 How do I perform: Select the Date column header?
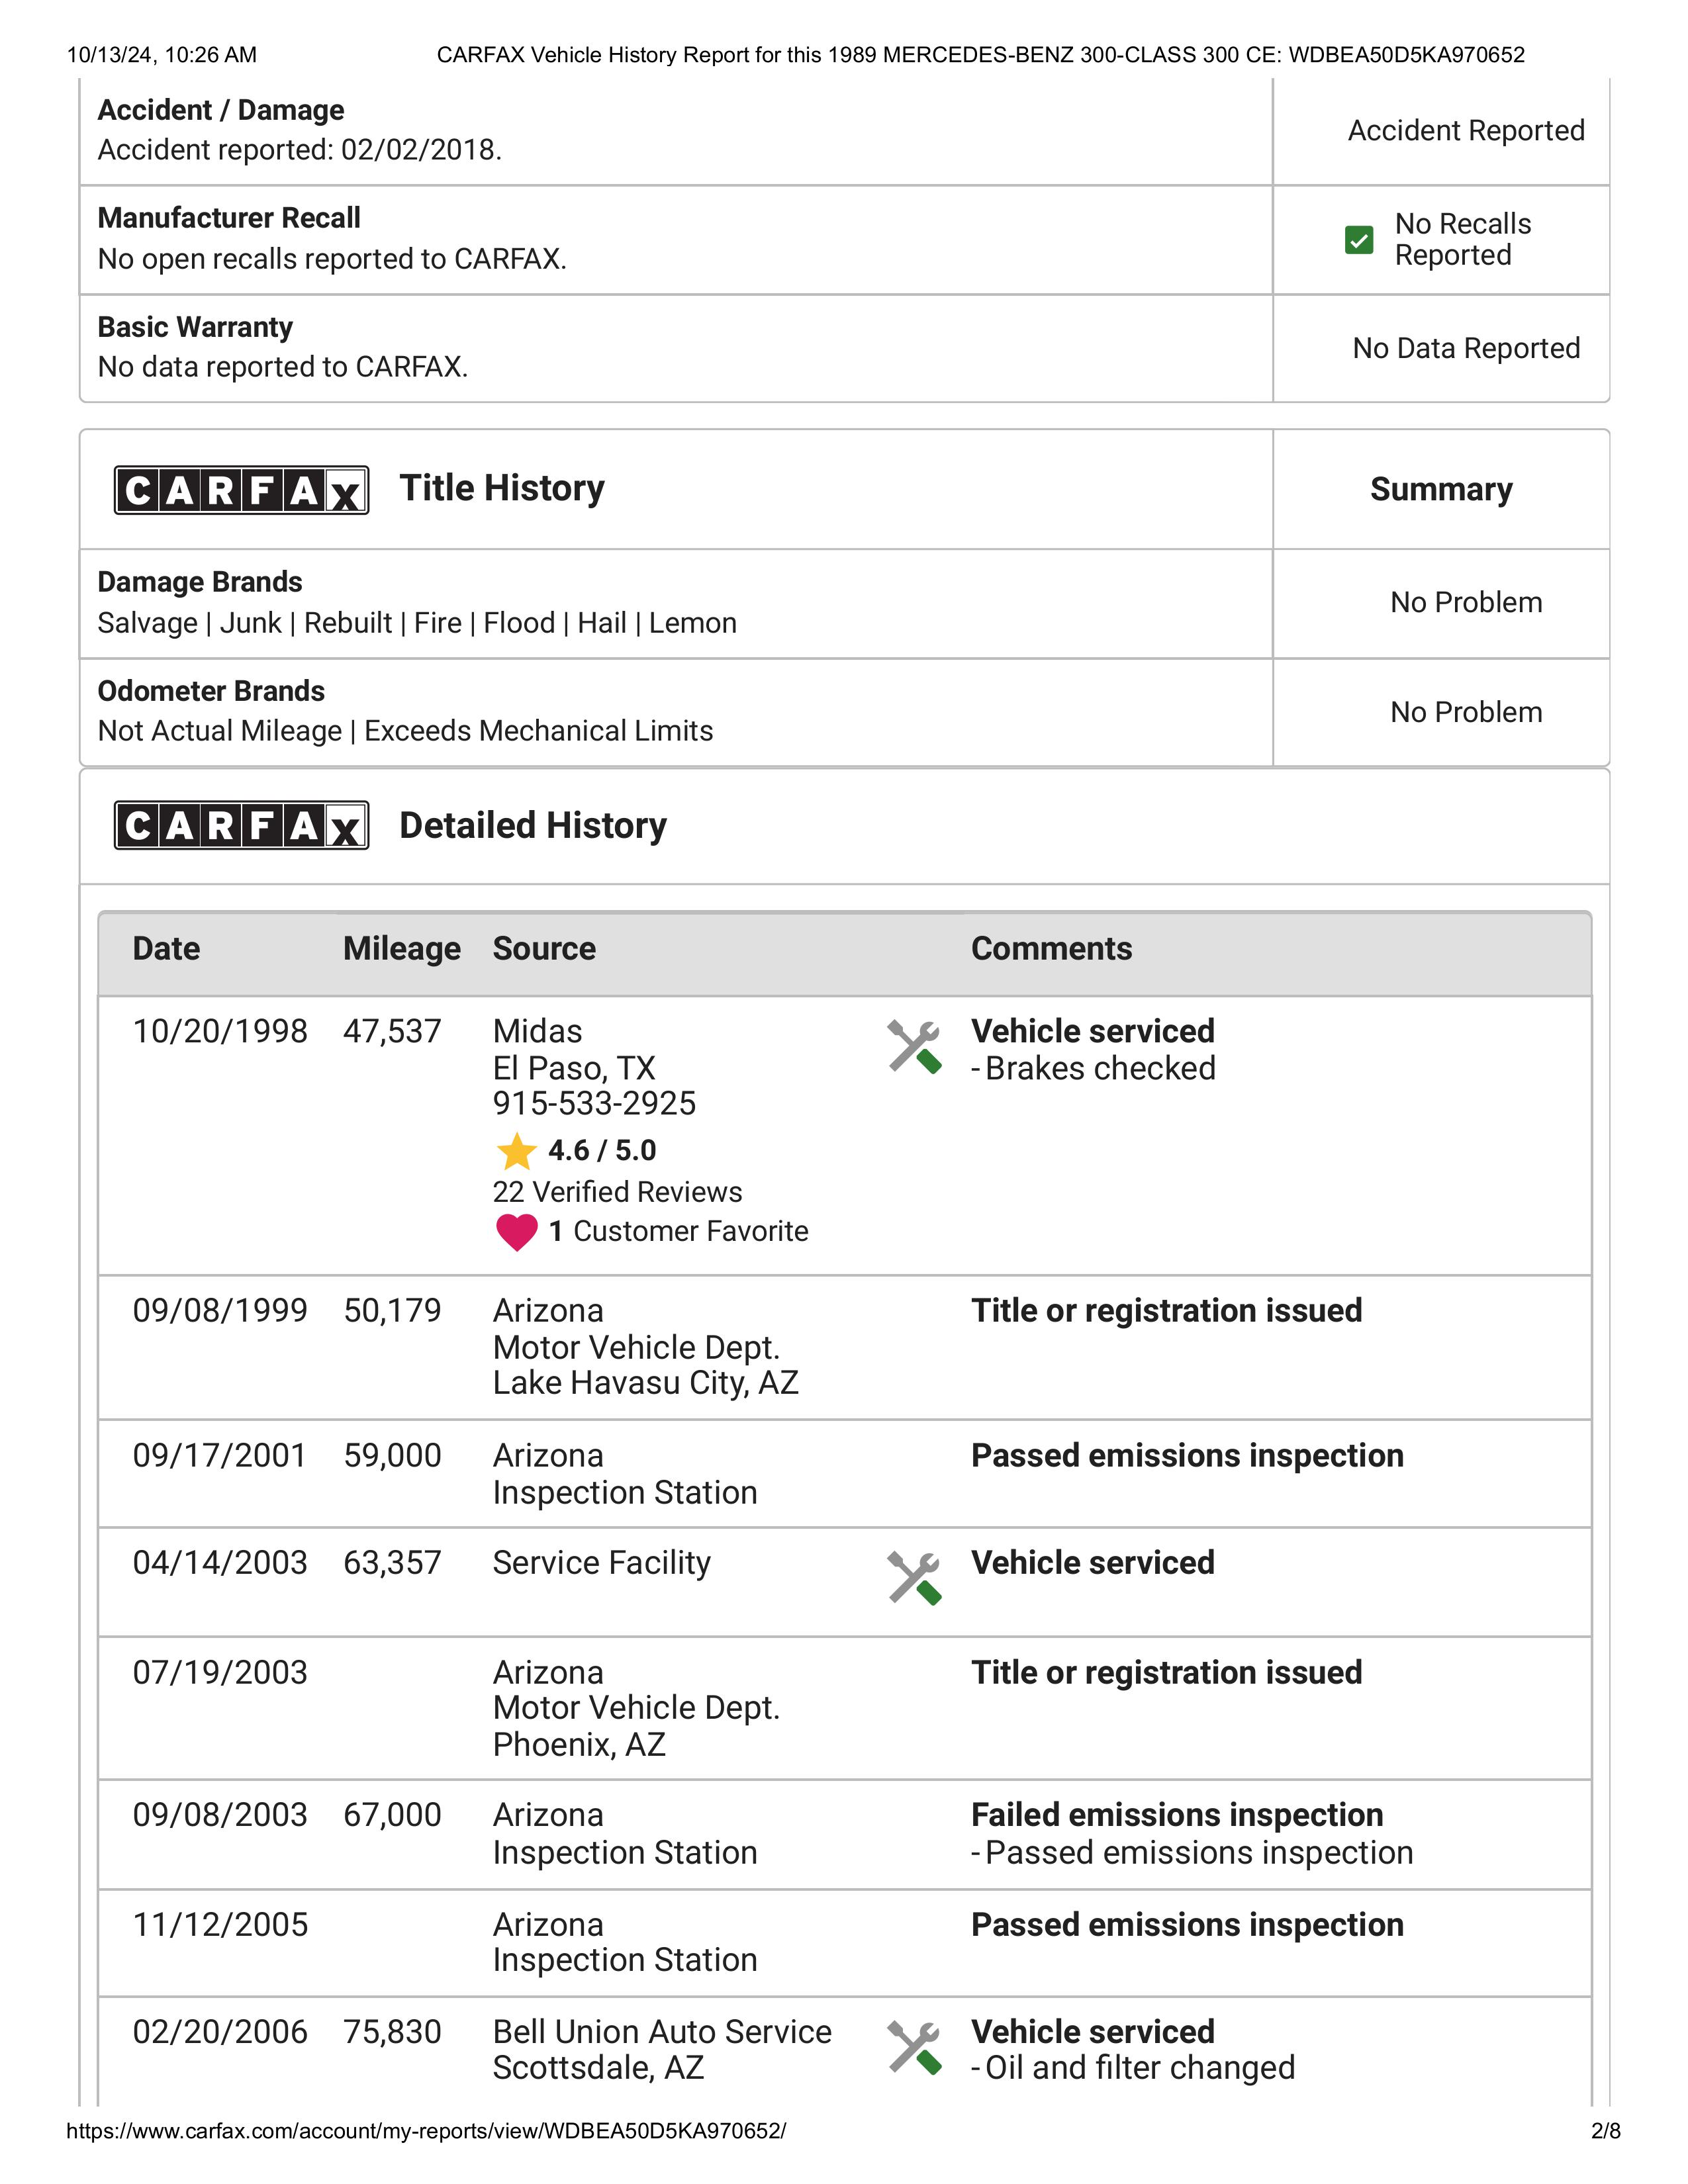click(x=166, y=948)
